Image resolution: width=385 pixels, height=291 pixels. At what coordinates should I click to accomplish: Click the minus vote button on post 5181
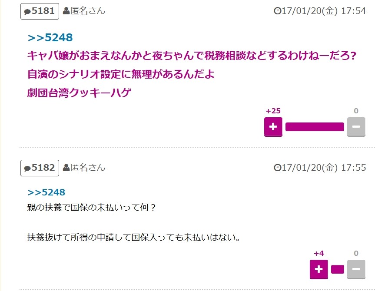(356, 127)
